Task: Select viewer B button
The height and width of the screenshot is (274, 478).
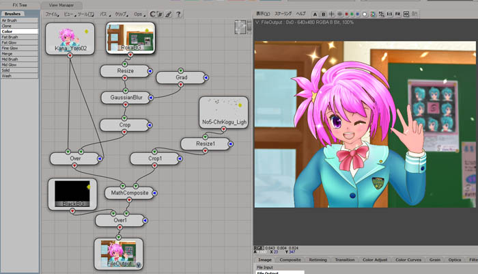Action: 323,14
